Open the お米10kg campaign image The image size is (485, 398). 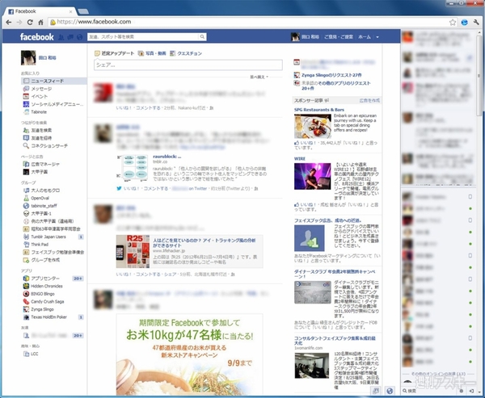pos(190,354)
